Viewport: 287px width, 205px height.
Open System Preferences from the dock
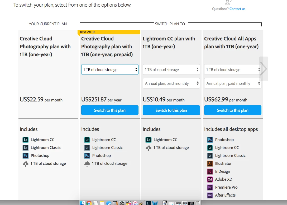[122, 203]
